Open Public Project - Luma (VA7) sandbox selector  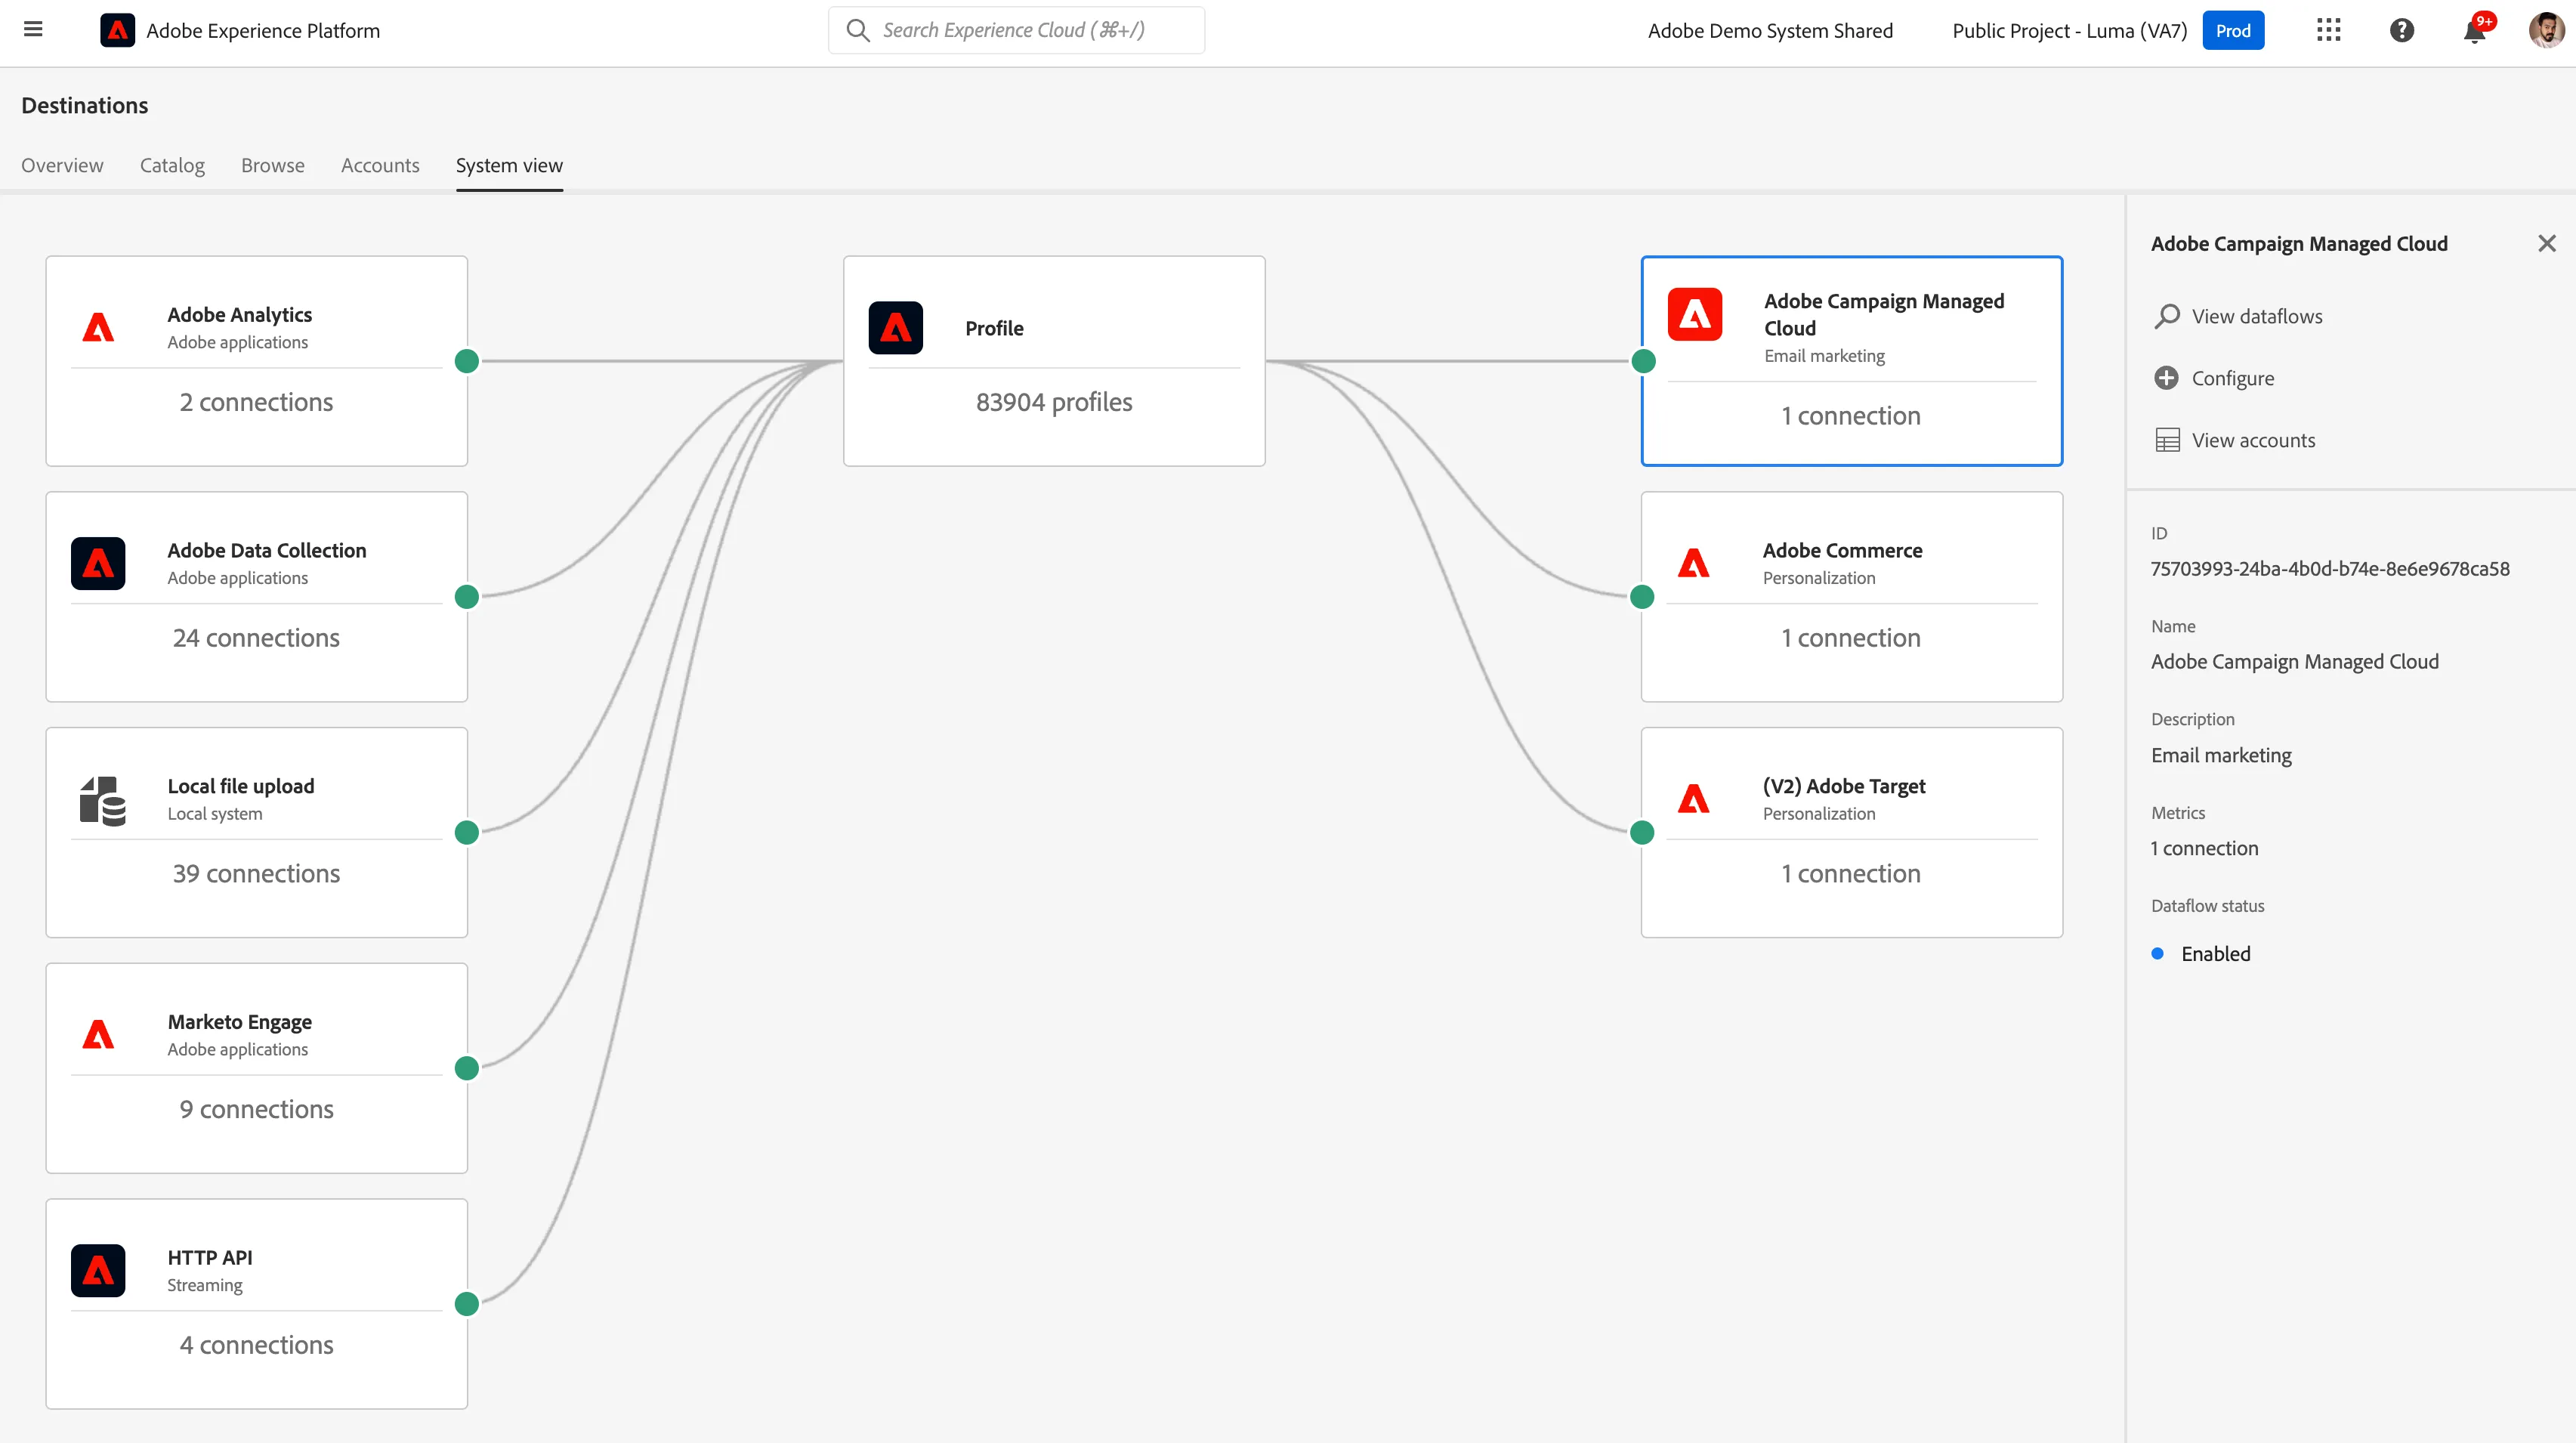(x=2069, y=30)
